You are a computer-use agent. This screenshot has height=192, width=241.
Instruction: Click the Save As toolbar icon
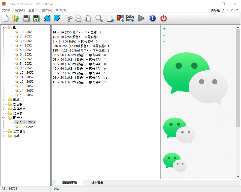tap(36, 18)
